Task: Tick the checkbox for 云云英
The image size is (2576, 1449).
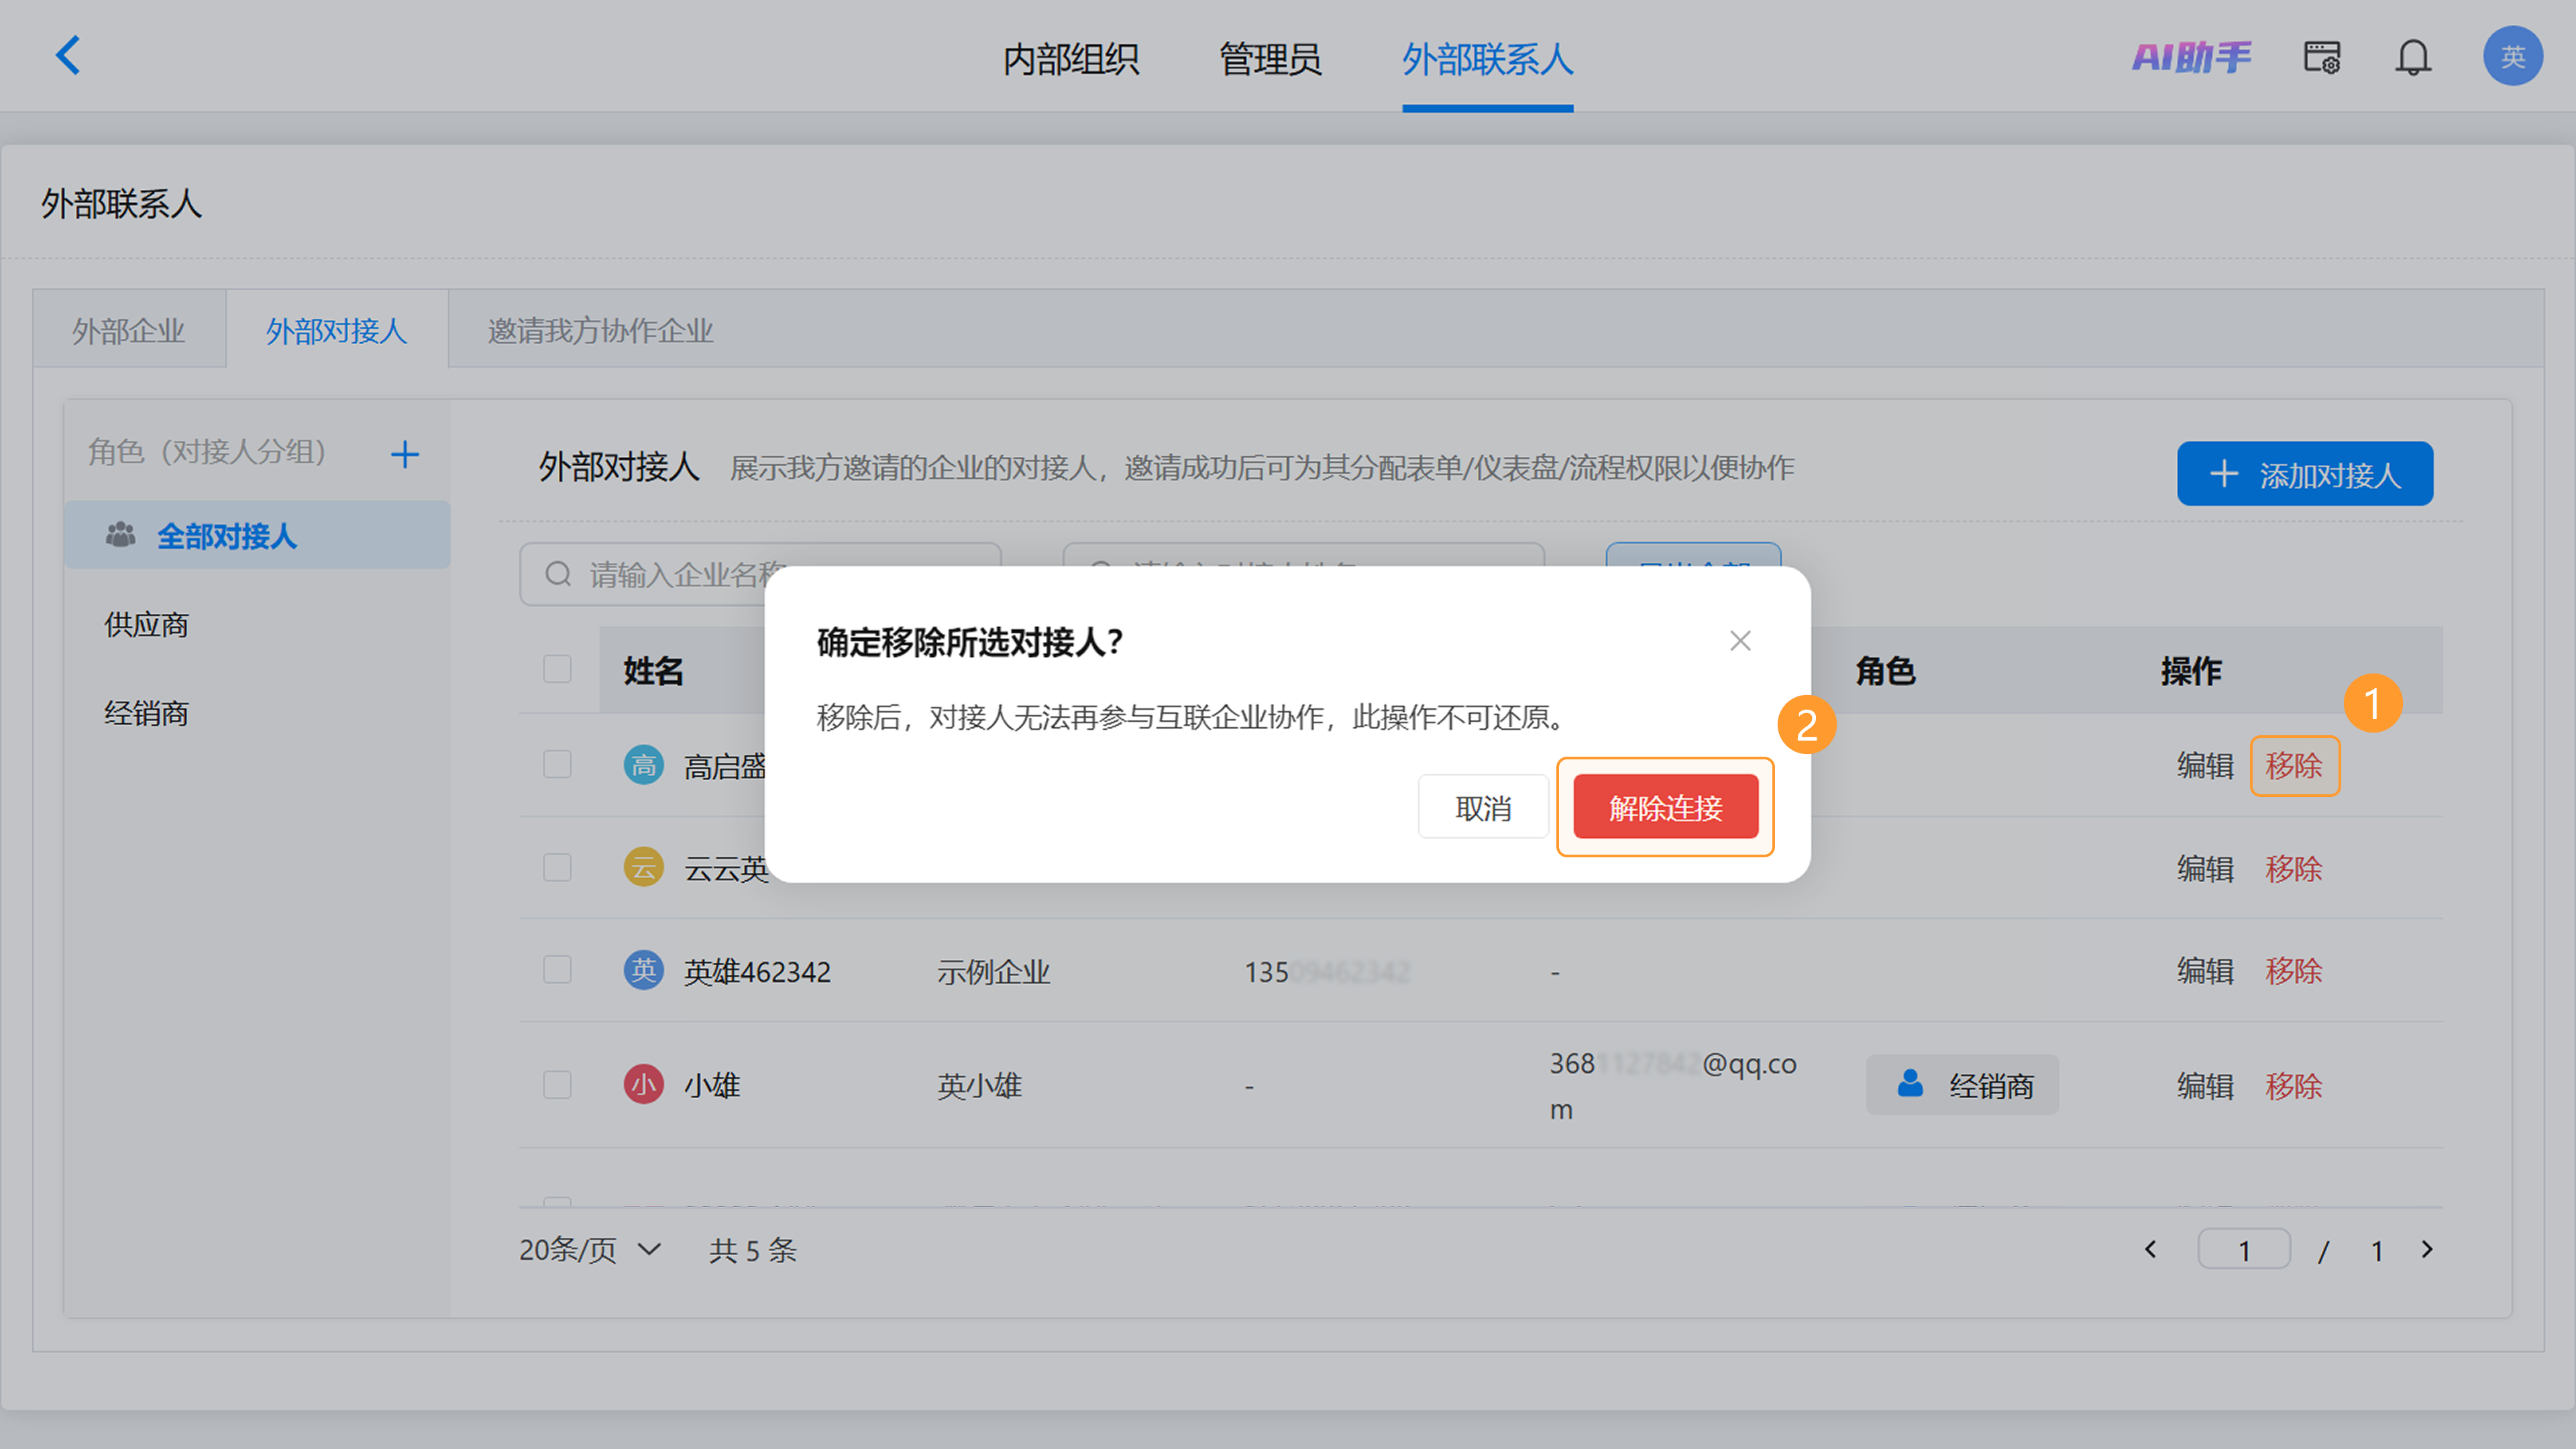Action: (557, 867)
